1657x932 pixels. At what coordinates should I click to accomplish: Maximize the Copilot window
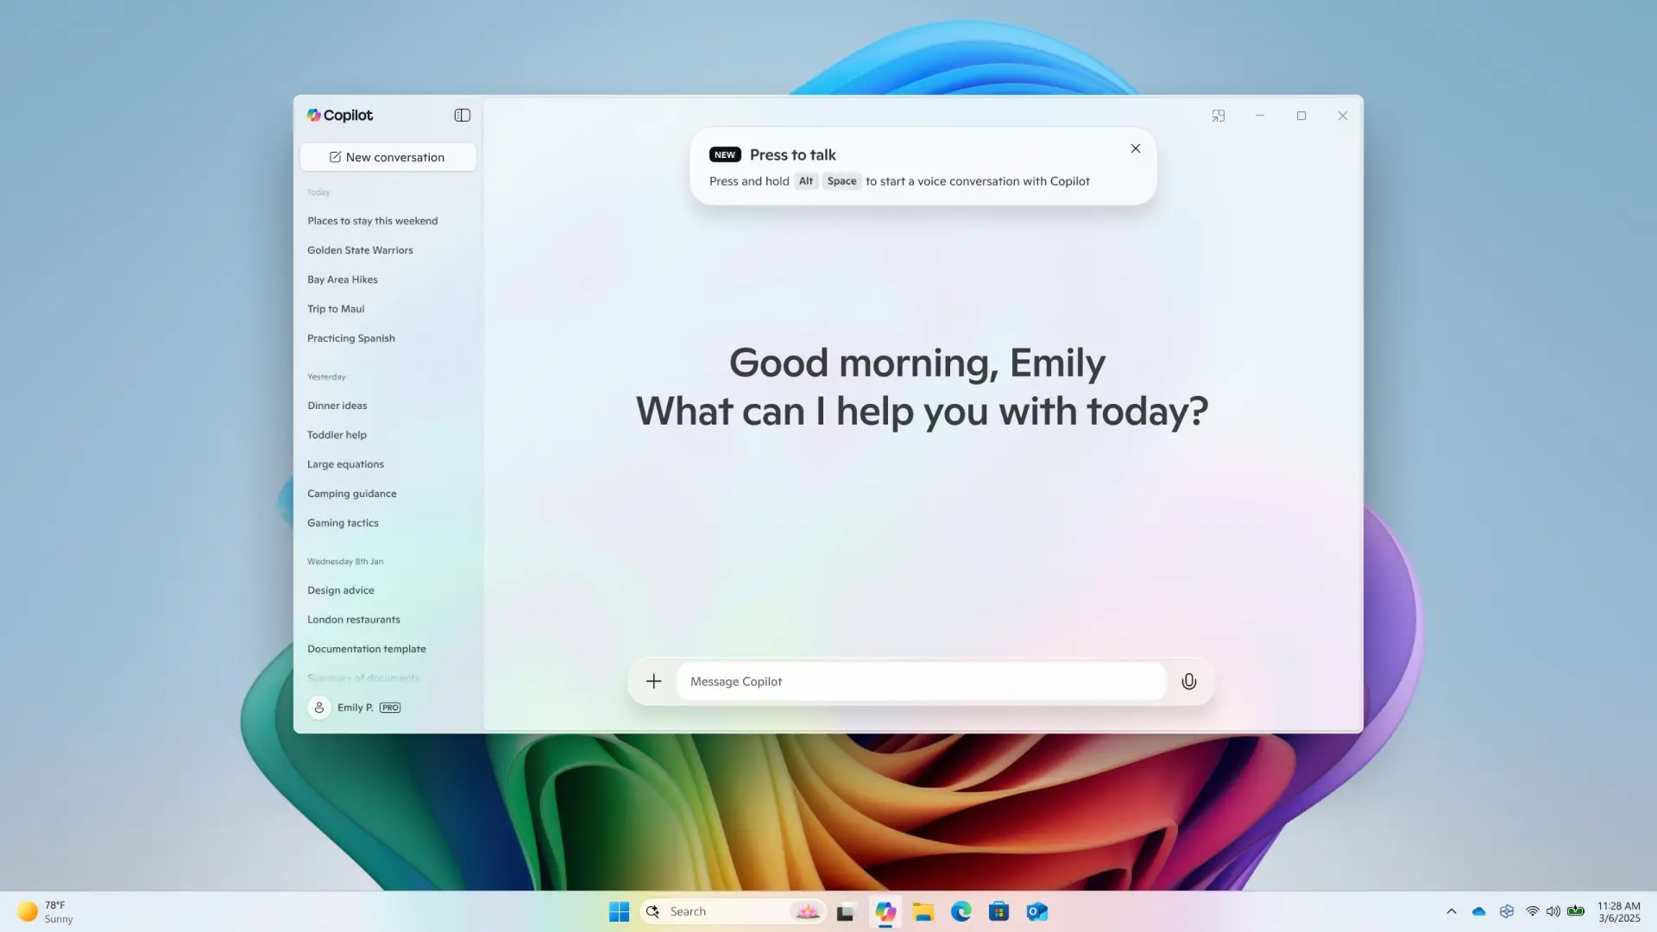[x=1301, y=116]
